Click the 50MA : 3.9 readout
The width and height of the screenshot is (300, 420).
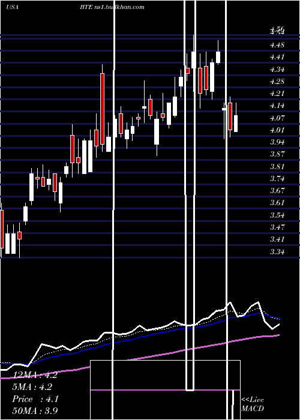tap(35, 410)
